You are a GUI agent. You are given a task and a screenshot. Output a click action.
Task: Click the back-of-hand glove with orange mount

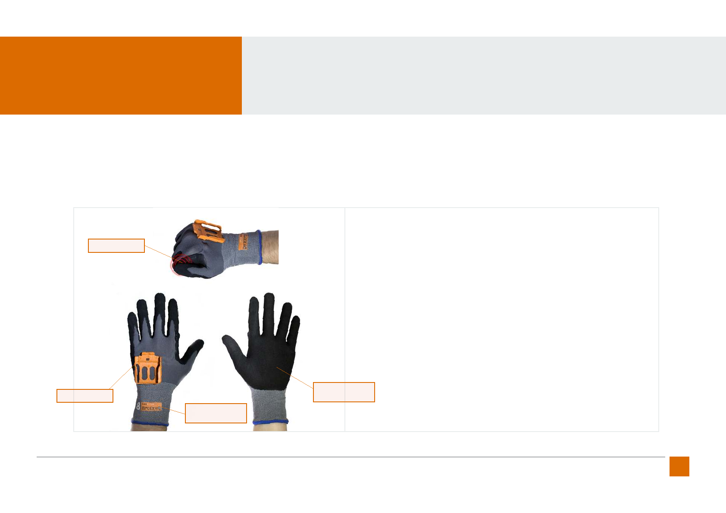click(x=166, y=362)
